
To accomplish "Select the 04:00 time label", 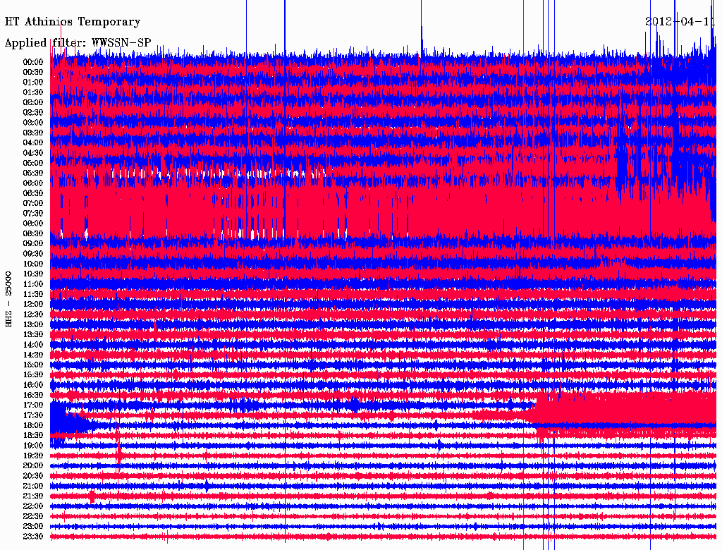I will tap(33, 143).
